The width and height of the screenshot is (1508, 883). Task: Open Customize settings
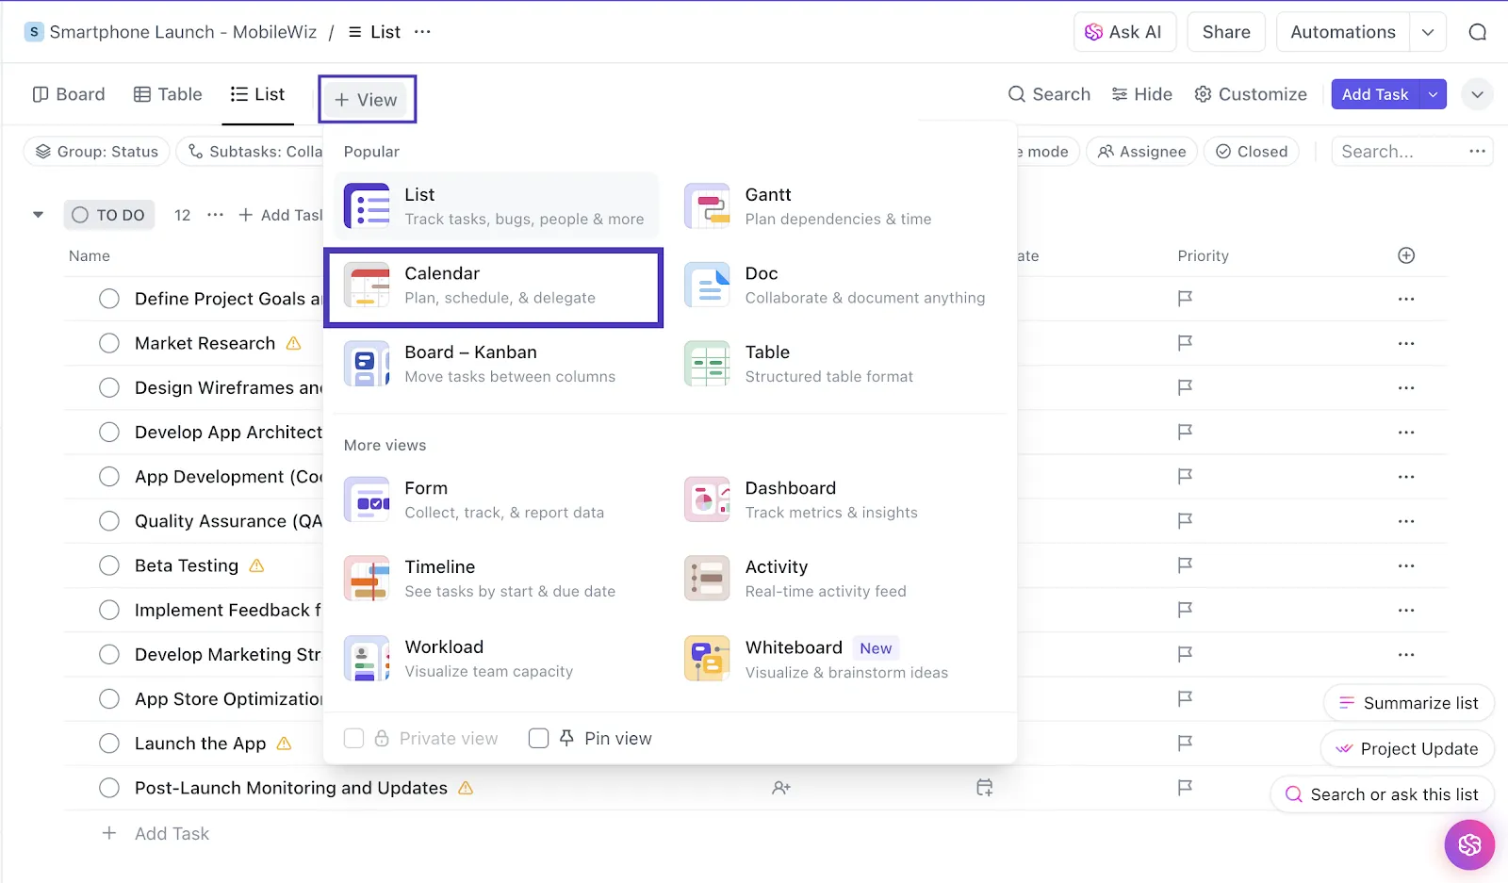tap(1251, 94)
